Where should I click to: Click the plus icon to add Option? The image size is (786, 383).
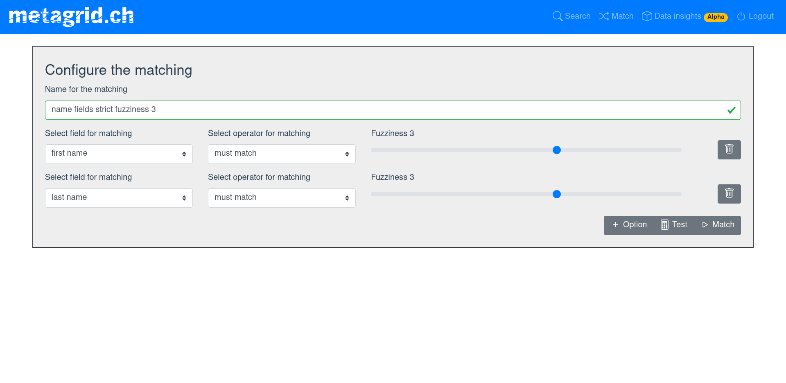pos(615,225)
